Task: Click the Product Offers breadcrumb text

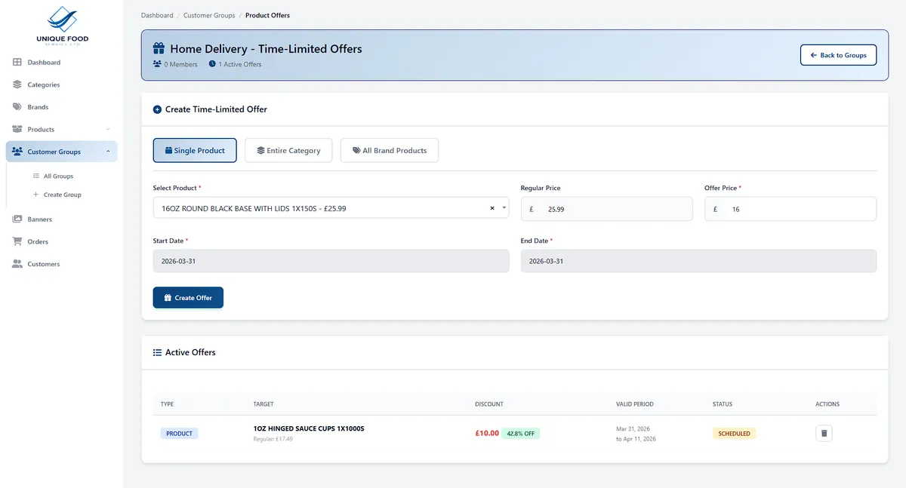Action: (x=267, y=15)
